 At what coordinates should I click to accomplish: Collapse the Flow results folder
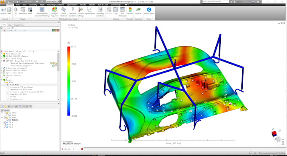point(5,82)
